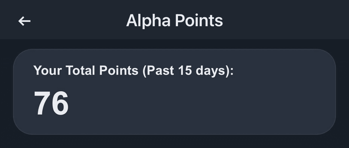Click the word "Your" in the card heading
Viewport: 349px width, 148px height.
pos(47,71)
